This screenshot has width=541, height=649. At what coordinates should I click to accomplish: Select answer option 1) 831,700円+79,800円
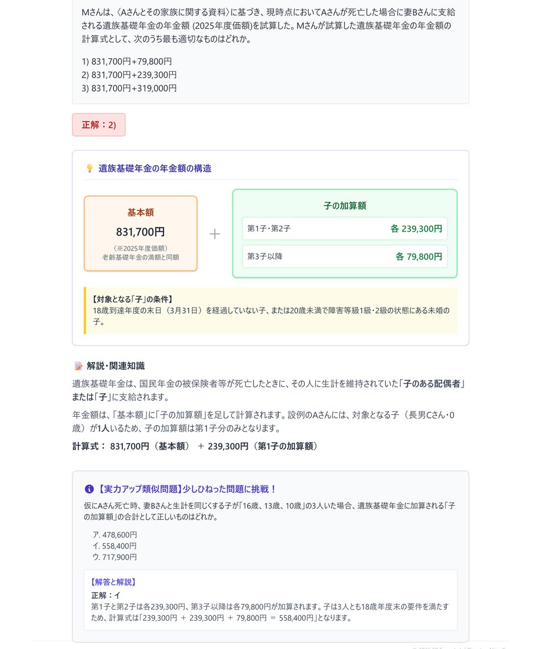coord(126,61)
